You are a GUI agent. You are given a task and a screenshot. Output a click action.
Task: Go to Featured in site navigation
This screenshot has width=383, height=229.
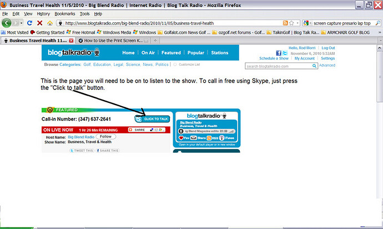171,53
